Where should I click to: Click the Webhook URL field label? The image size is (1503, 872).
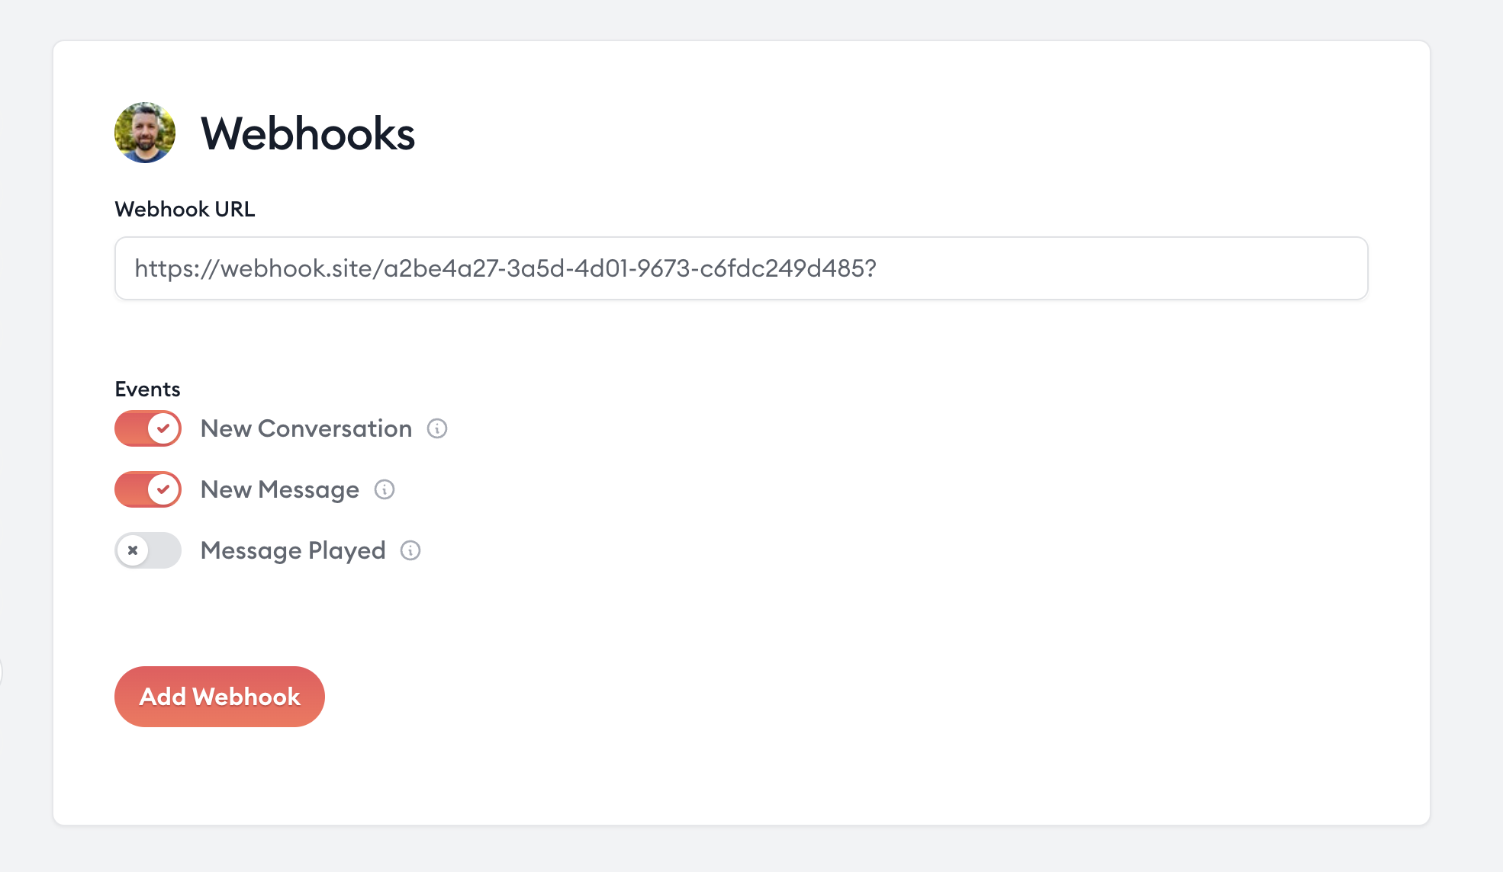[185, 209]
